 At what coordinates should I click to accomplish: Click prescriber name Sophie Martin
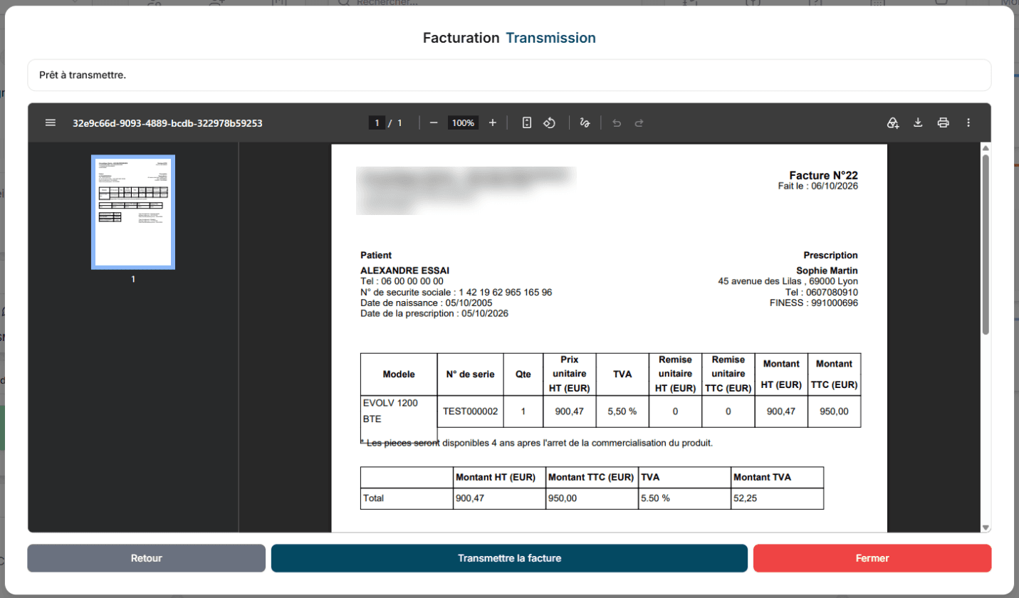[827, 271]
